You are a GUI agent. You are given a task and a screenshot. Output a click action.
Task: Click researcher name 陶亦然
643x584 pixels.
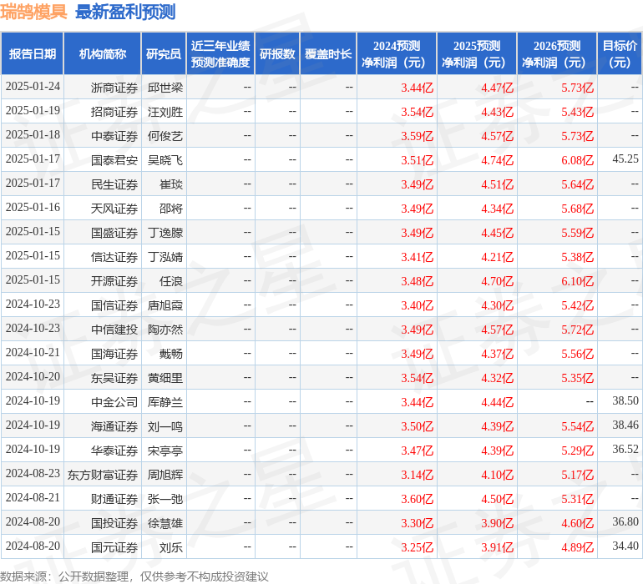coord(165,330)
